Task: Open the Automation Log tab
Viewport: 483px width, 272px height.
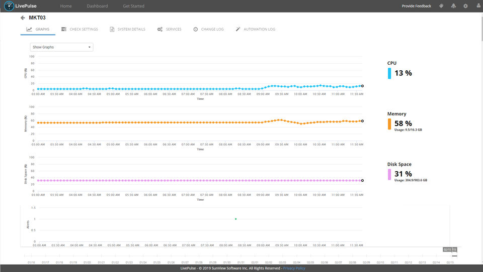Action: click(256, 29)
